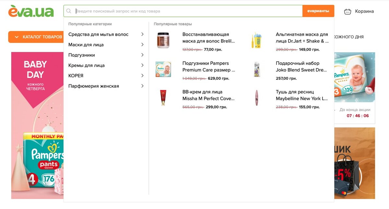Open the cart basket icon
The height and width of the screenshot is (209, 389).
348,11
